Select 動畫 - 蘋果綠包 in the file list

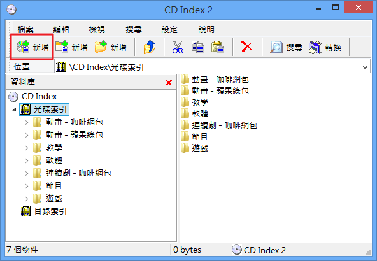coord(215,91)
